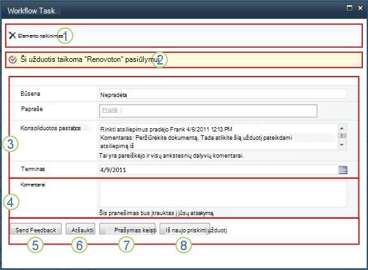The width and height of the screenshot is (368, 270).
Task: Click the Workflow Task title text
Action: 31,11
